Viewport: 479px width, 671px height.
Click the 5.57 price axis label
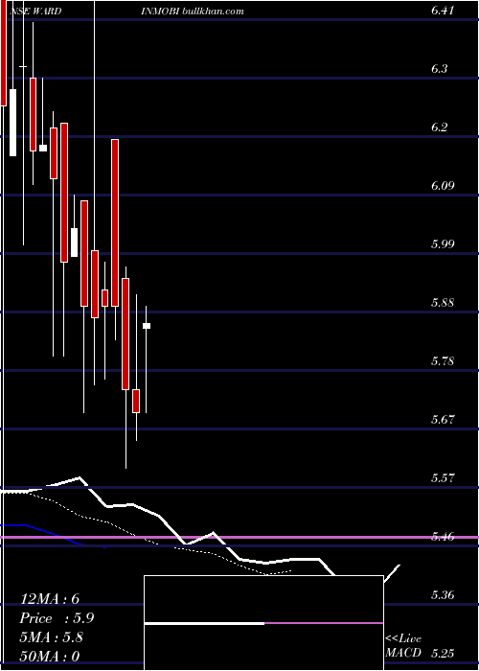pyautogui.click(x=443, y=478)
